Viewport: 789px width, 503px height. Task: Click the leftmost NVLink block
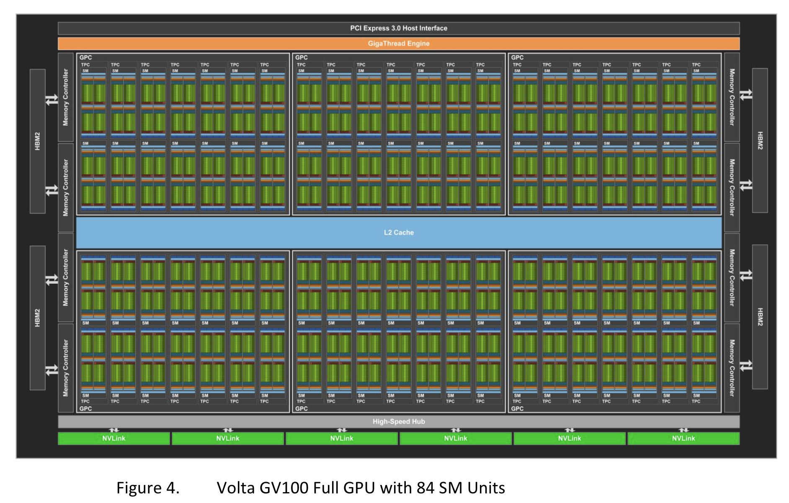114,438
